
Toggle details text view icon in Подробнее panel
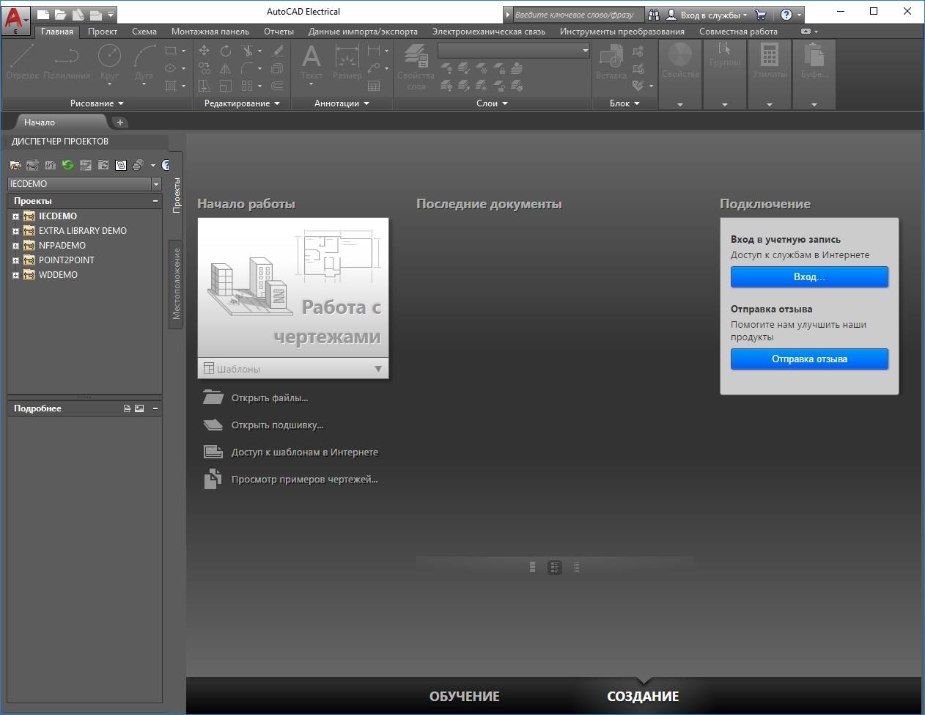(127, 408)
